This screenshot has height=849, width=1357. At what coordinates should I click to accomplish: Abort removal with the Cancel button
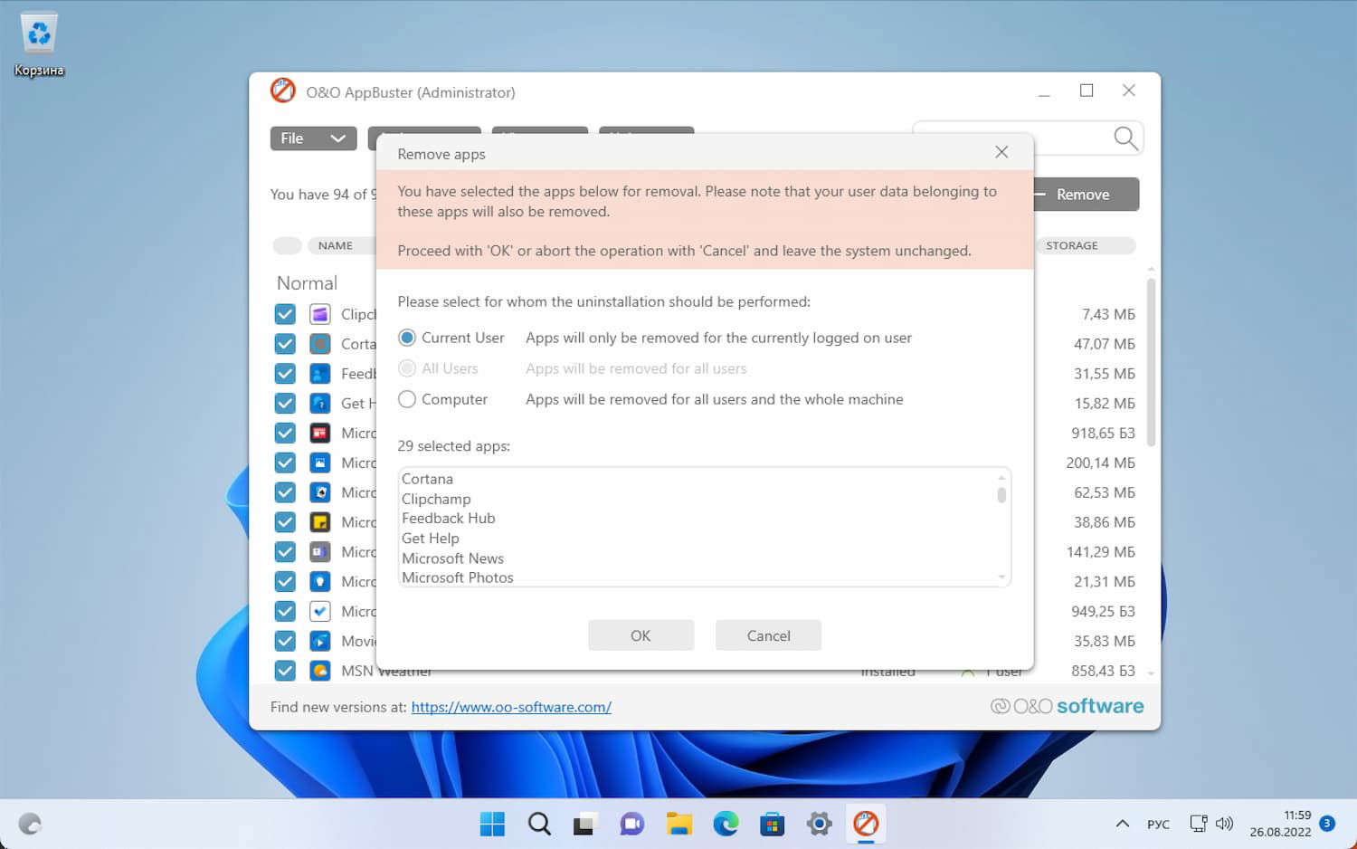pyautogui.click(x=768, y=635)
